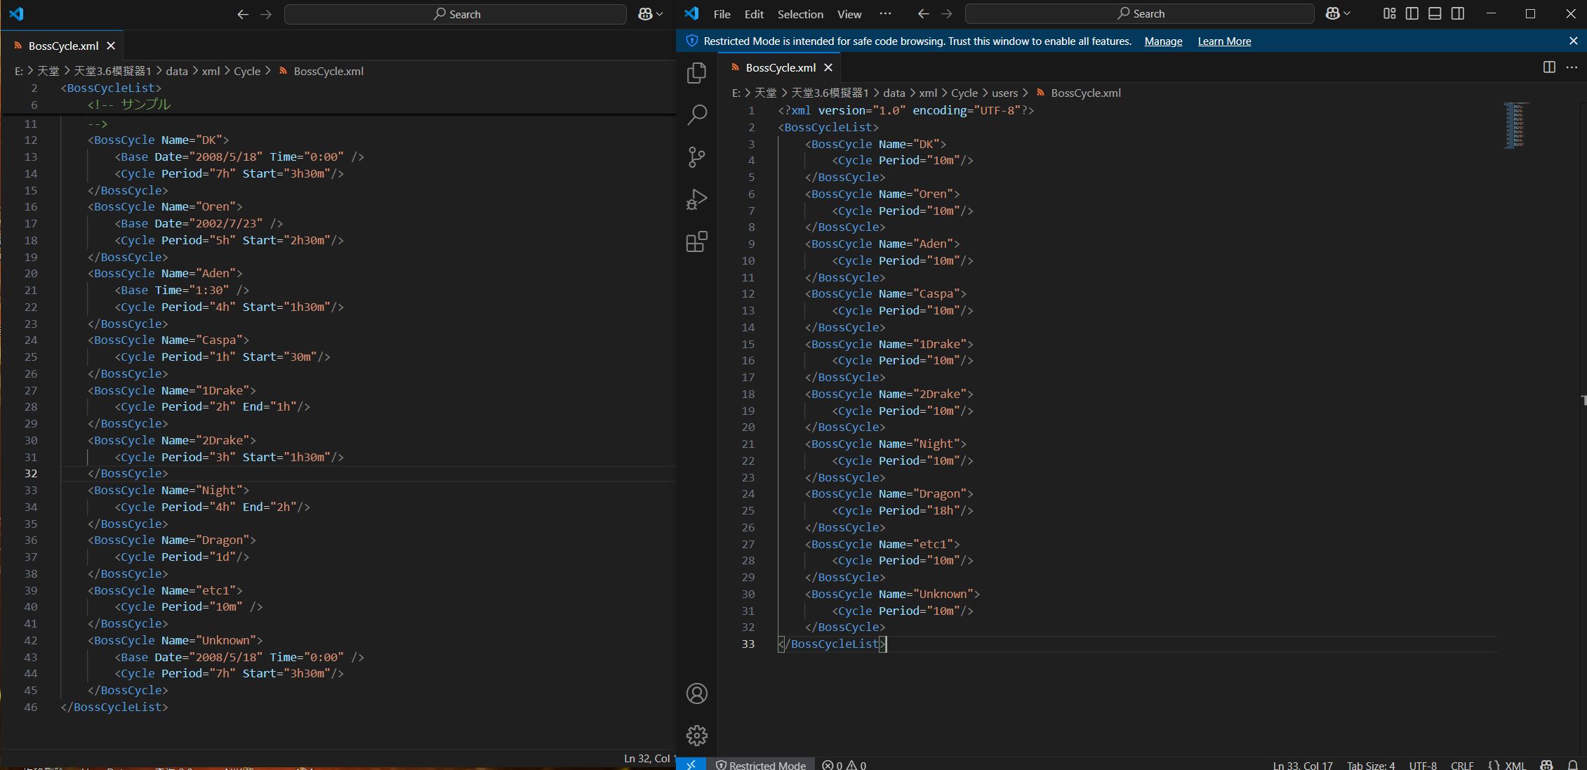Screen dimensions: 1587x770
Task: Click the problems errors and warnings indicator
Action: pos(844,765)
